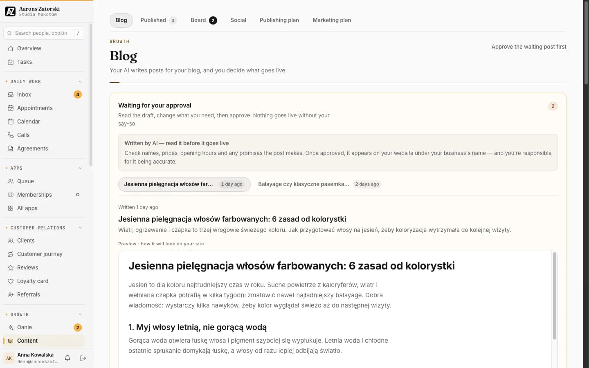Open Inbox via its tray icon
Image resolution: width=589 pixels, height=368 pixels.
click(x=11, y=94)
